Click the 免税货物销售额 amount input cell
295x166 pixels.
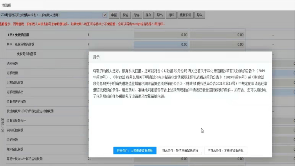(x=161, y=44)
